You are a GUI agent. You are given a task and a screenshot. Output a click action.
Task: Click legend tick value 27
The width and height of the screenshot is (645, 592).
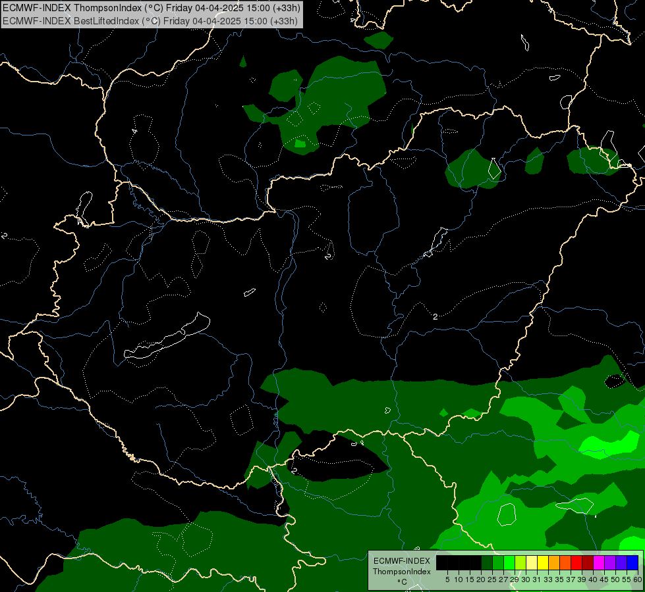click(x=503, y=580)
